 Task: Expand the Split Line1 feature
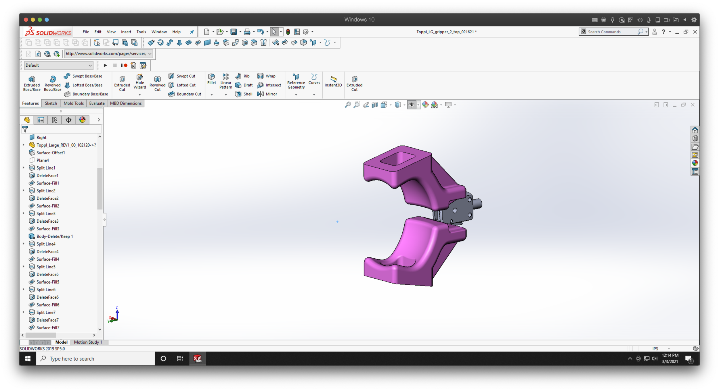(x=24, y=168)
